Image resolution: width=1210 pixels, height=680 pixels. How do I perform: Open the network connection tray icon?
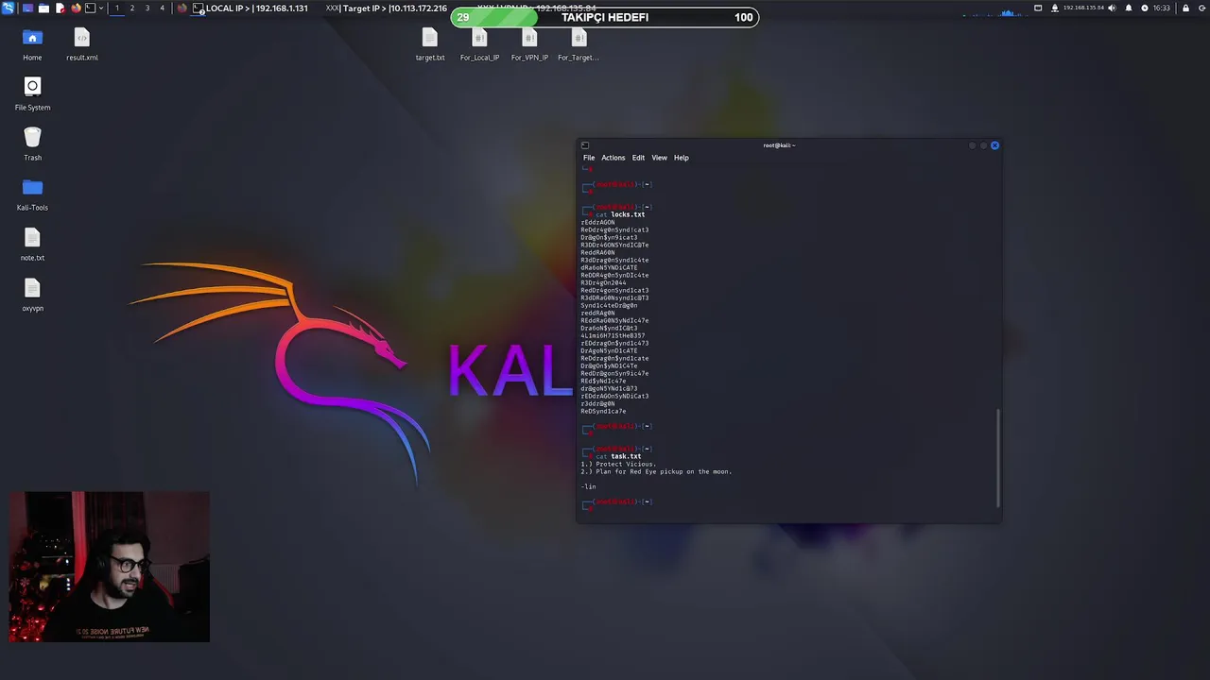pos(1055,8)
